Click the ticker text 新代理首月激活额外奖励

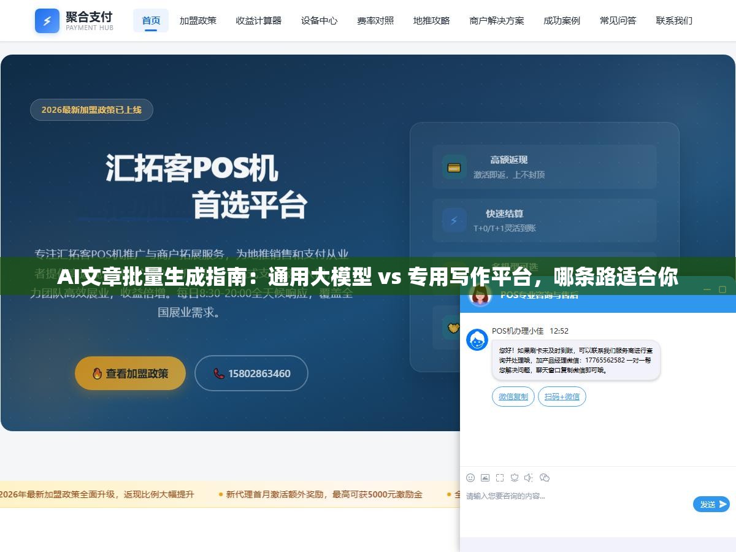coord(324,494)
